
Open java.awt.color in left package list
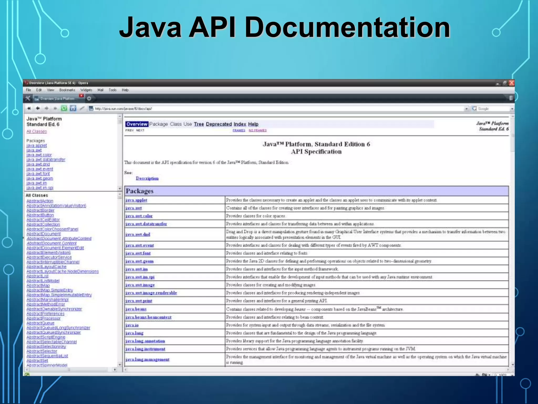tap(39, 155)
